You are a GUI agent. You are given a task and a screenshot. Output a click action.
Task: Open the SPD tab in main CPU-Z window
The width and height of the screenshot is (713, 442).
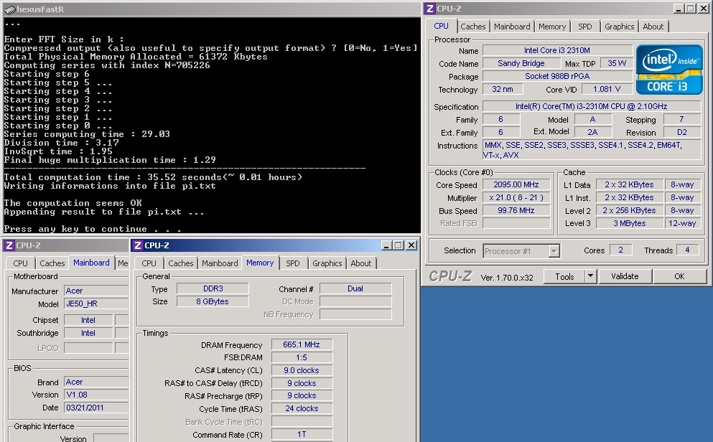click(x=584, y=27)
